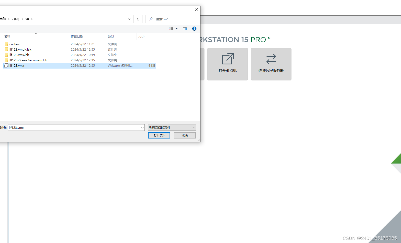This screenshot has width=401, height=243.
Task: Click the 2024/5/22 10:59 date cell
Action: point(83,55)
